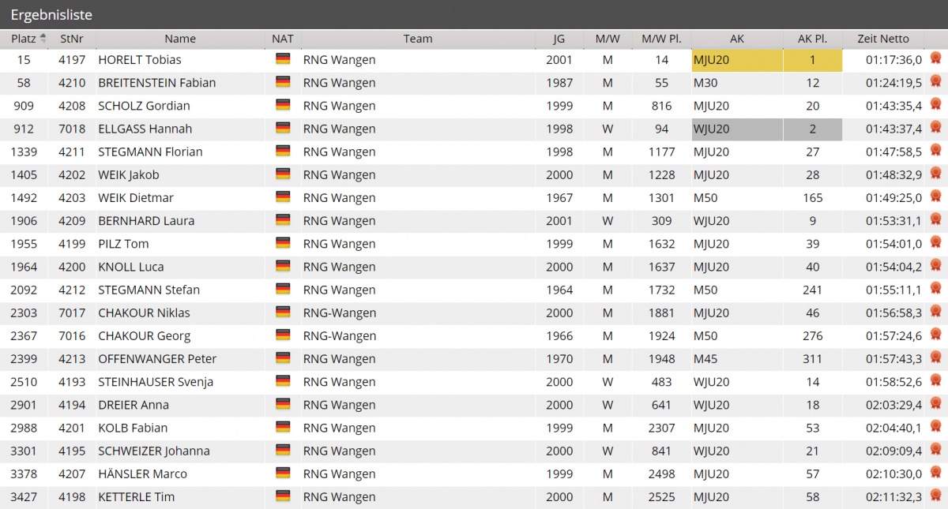Click time 02:11:32,3
Screen dimensions: 948x509
[x=893, y=497]
